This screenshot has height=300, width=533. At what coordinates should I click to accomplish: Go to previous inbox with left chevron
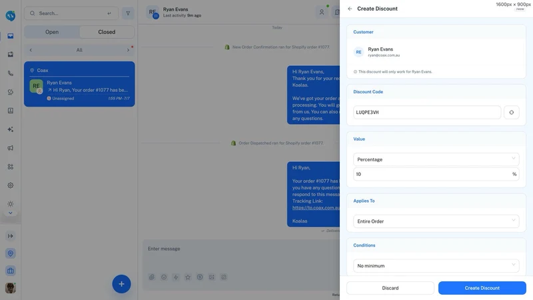click(31, 50)
